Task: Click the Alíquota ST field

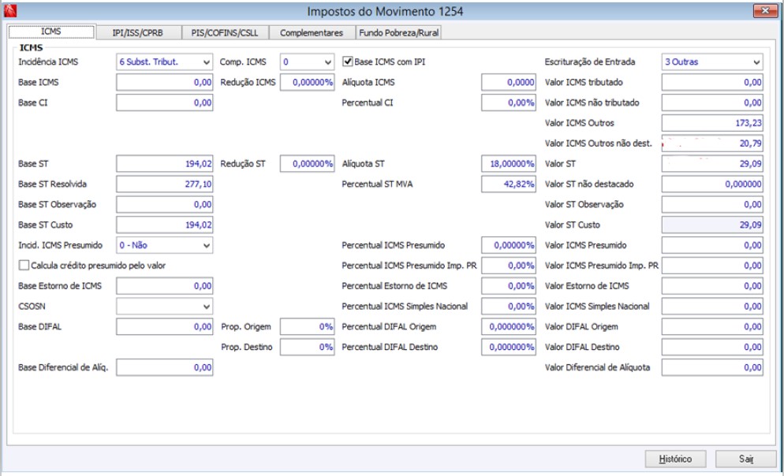Action: pyautogui.click(x=509, y=164)
